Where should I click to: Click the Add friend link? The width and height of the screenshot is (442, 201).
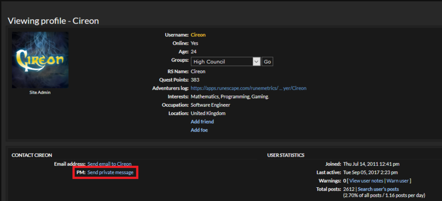point(202,122)
